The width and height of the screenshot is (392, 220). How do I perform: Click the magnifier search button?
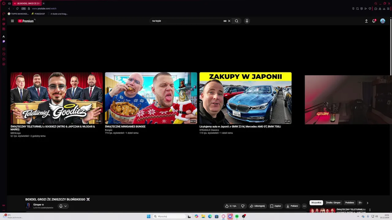236,21
